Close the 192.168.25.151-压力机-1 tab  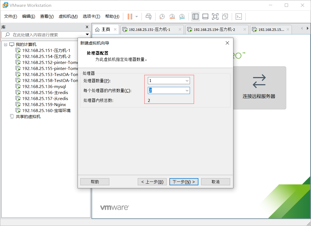180,29
